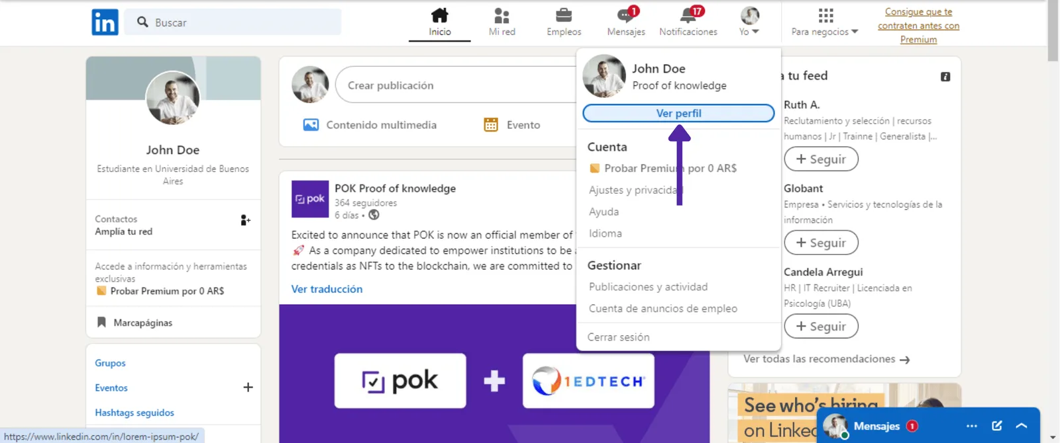
Task: Go to the Mi red tab
Action: coord(502,22)
